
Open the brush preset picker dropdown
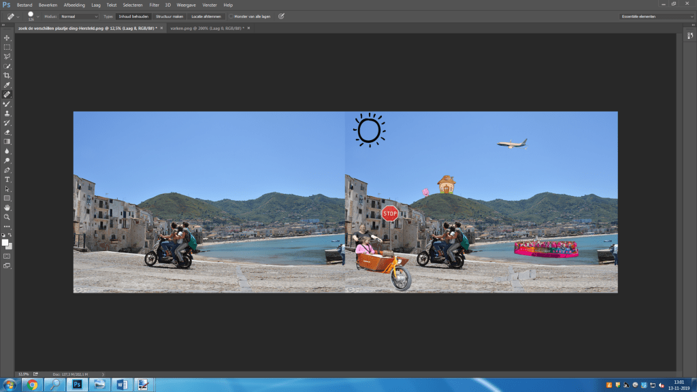coord(37,16)
